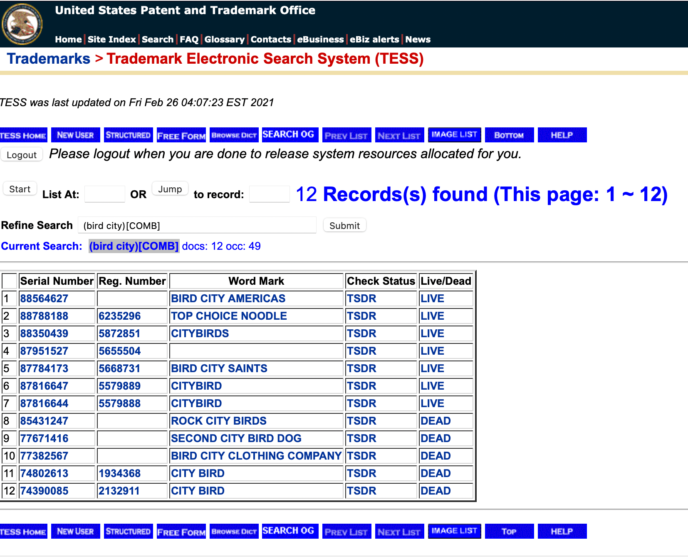Jump to Bottom using toolbar button
The width and height of the screenshot is (688, 557).
[509, 135]
